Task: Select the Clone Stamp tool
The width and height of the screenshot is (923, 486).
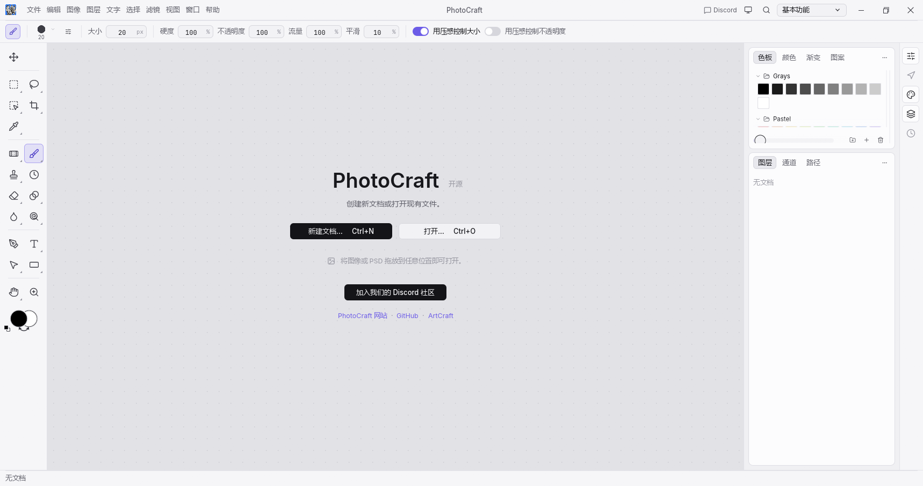Action: tap(14, 175)
